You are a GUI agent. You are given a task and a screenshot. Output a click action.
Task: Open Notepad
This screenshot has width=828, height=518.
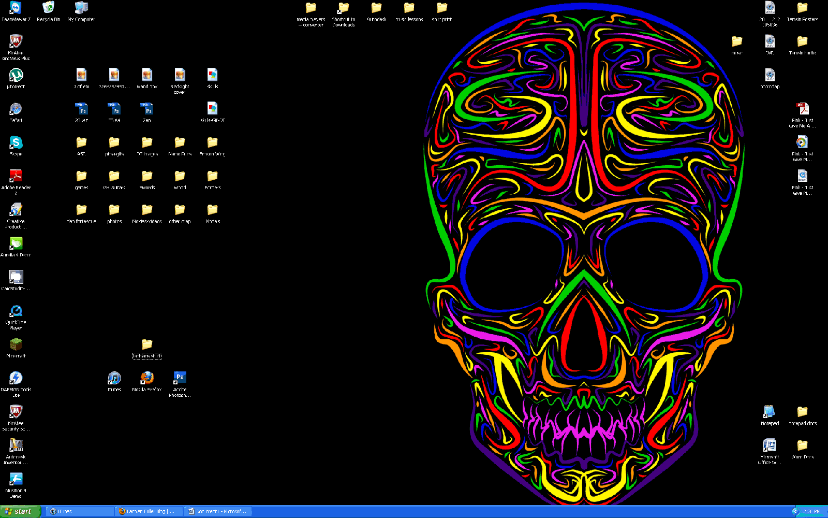point(770,411)
